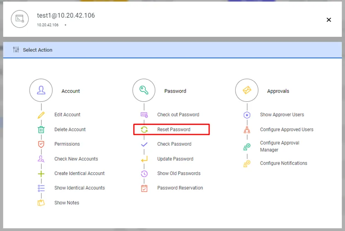Click the sliders icon beside Select Action
Image resolution: width=345 pixels, height=231 pixels.
[16, 50]
